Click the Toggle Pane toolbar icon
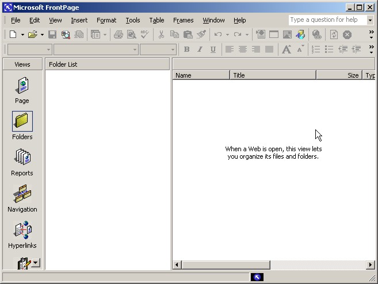 (x=96, y=34)
